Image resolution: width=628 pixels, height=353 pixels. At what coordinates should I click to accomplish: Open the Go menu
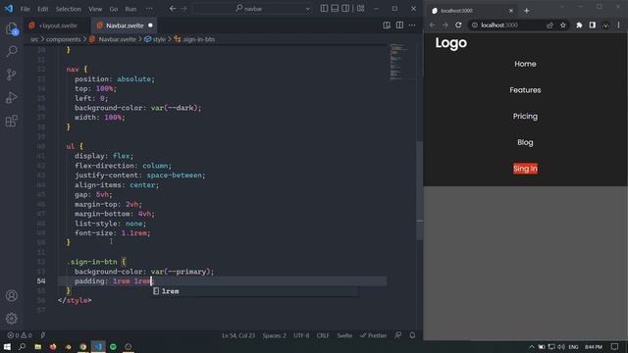(114, 9)
